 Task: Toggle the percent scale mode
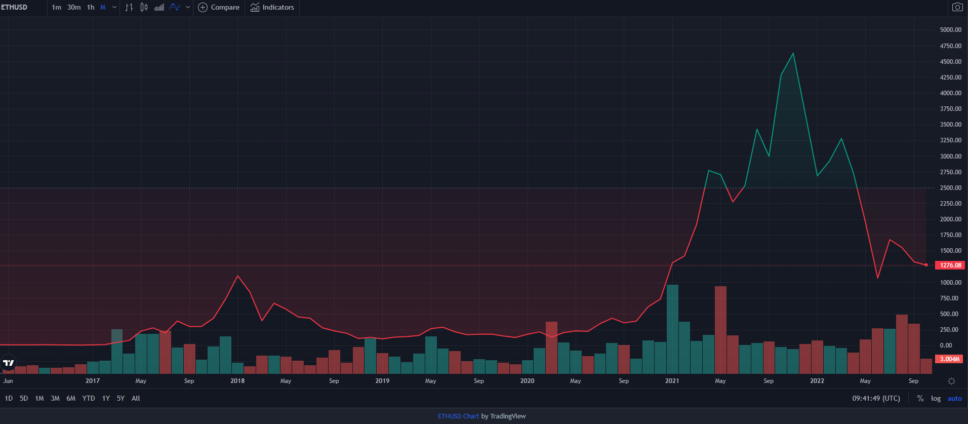920,399
